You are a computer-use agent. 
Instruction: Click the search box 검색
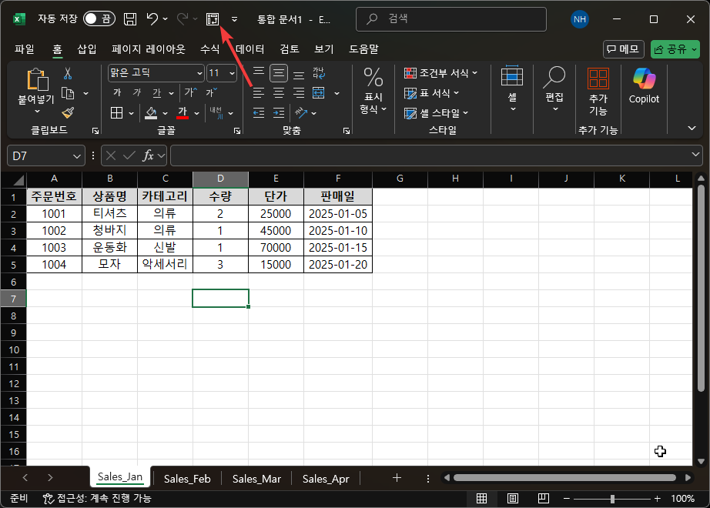pyautogui.click(x=451, y=19)
